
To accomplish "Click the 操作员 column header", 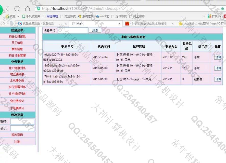I will 203,46.
